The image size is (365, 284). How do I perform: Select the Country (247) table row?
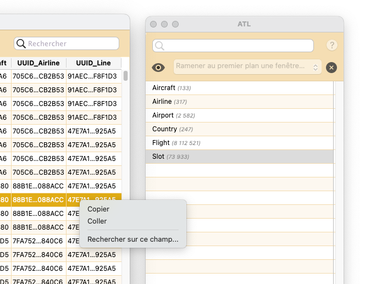click(240, 129)
